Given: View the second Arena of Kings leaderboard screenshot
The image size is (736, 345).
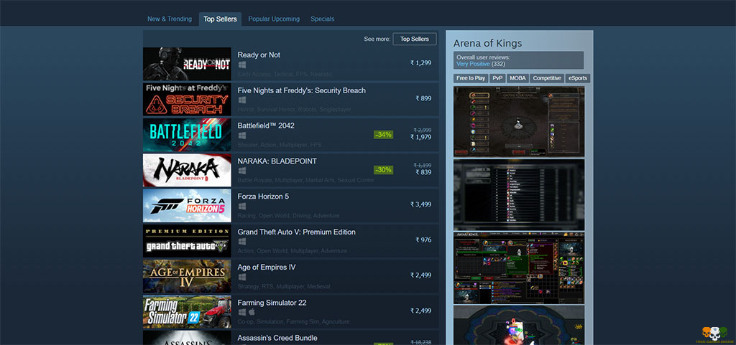Looking at the screenshot, I should pyautogui.click(x=519, y=195).
